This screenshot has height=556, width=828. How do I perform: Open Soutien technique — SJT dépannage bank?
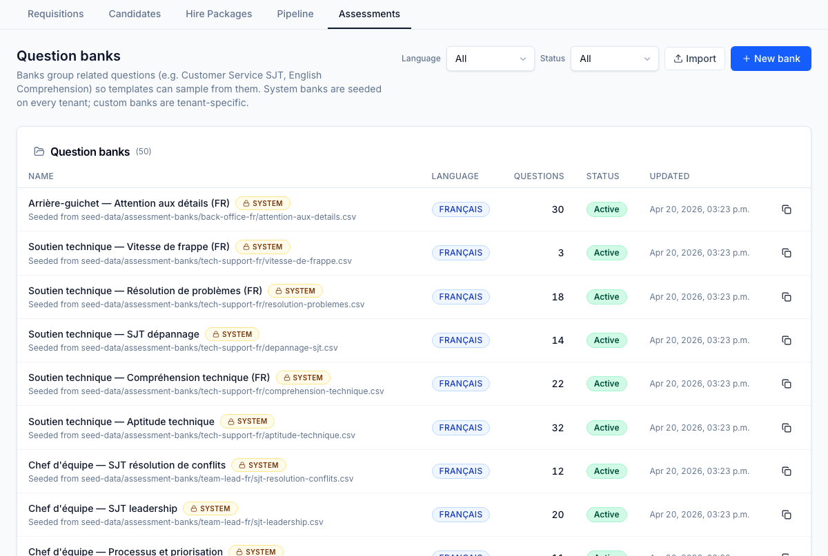[114, 334]
